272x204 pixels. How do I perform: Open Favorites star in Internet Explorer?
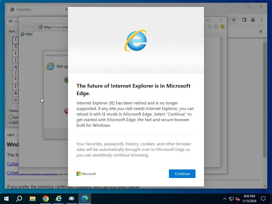[x=210, y=27]
